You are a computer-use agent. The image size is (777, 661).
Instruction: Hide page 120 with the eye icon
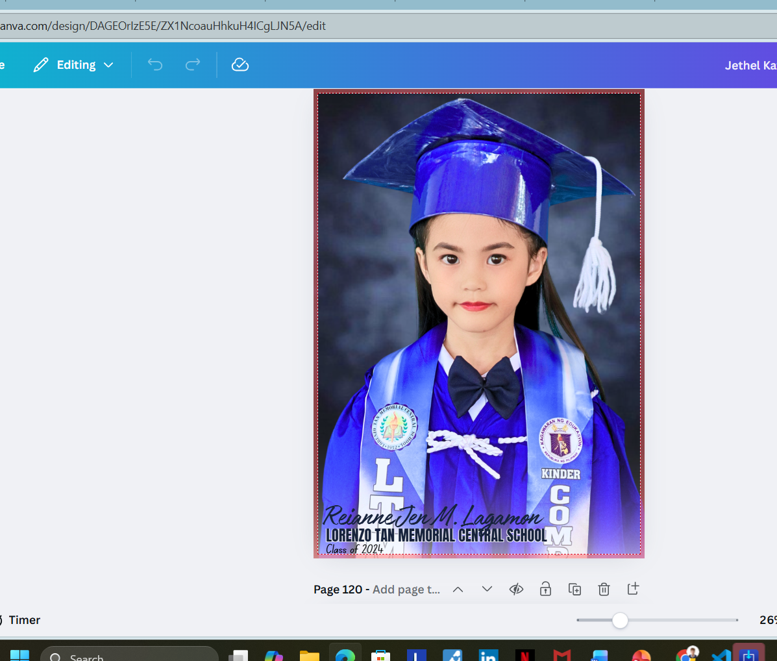(x=516, y=589)
